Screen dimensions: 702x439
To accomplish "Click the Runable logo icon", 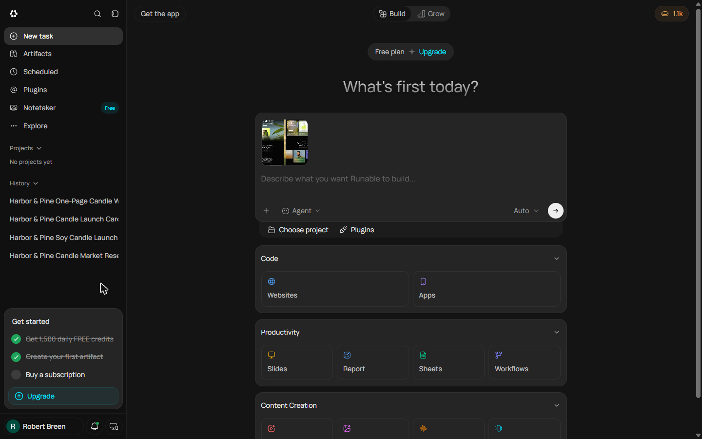I will [x=14, y=14].
